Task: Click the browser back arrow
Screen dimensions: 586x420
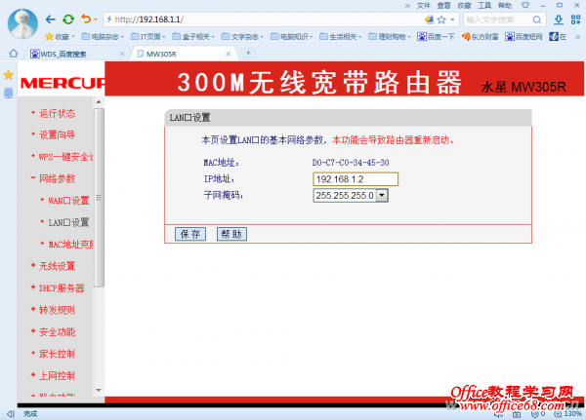Action: [x=51, y=19]
